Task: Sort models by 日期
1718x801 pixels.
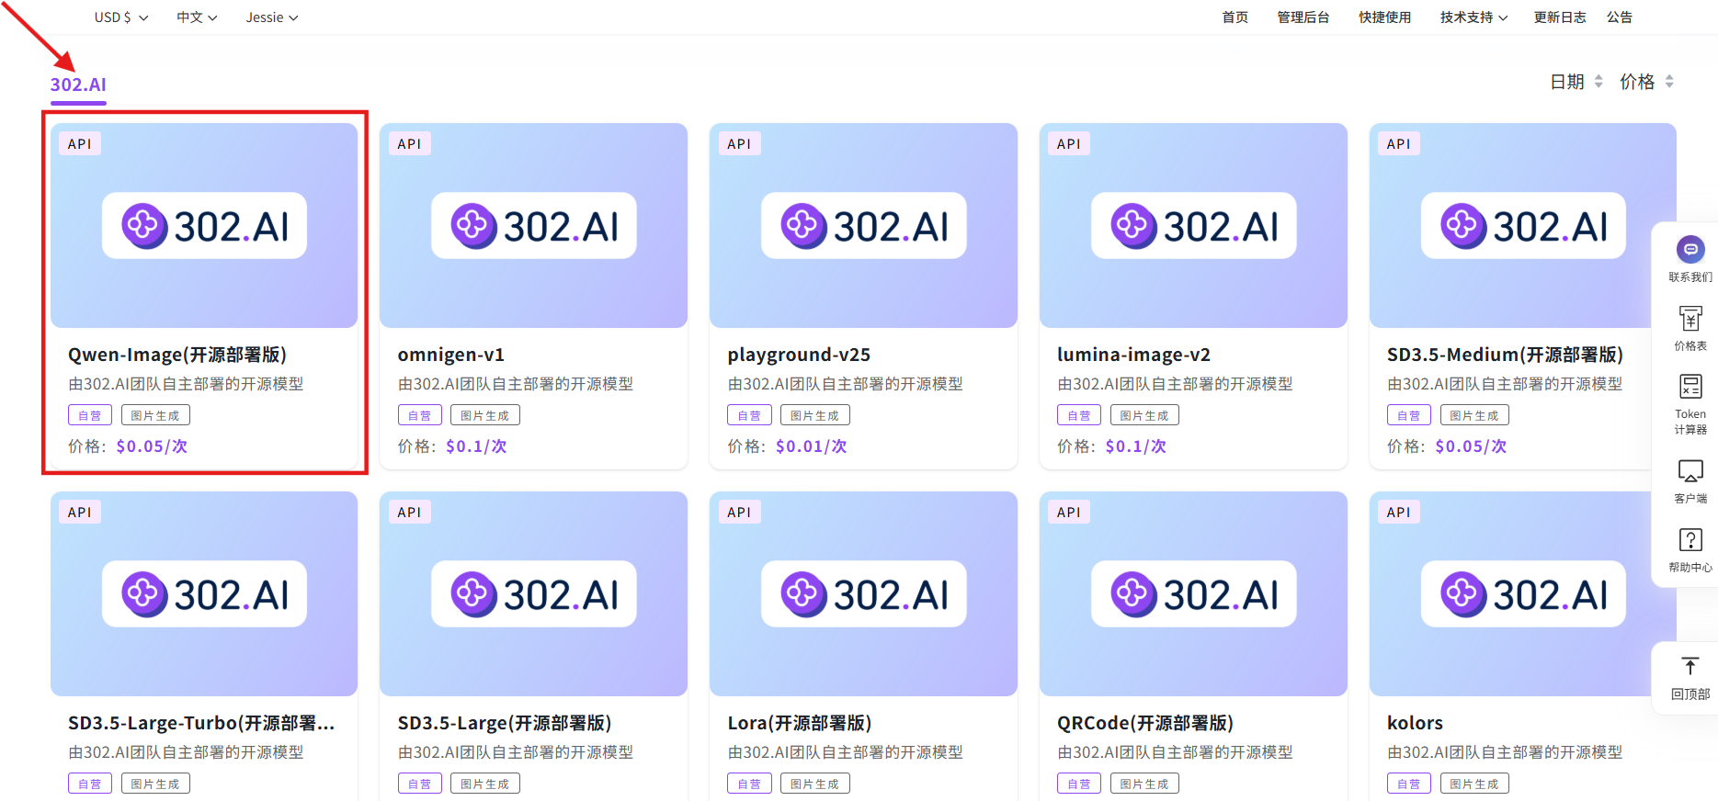Action: point(1576,82)
